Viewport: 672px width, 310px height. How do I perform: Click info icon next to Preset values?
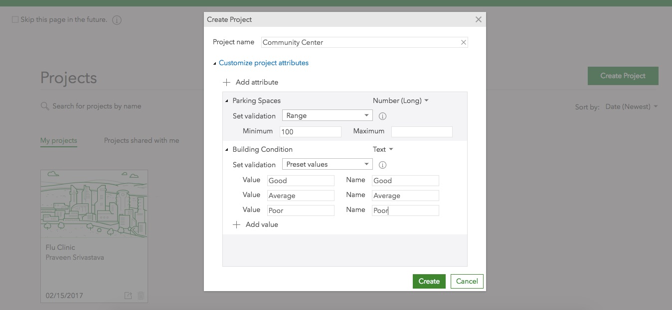tap(383, 165)
